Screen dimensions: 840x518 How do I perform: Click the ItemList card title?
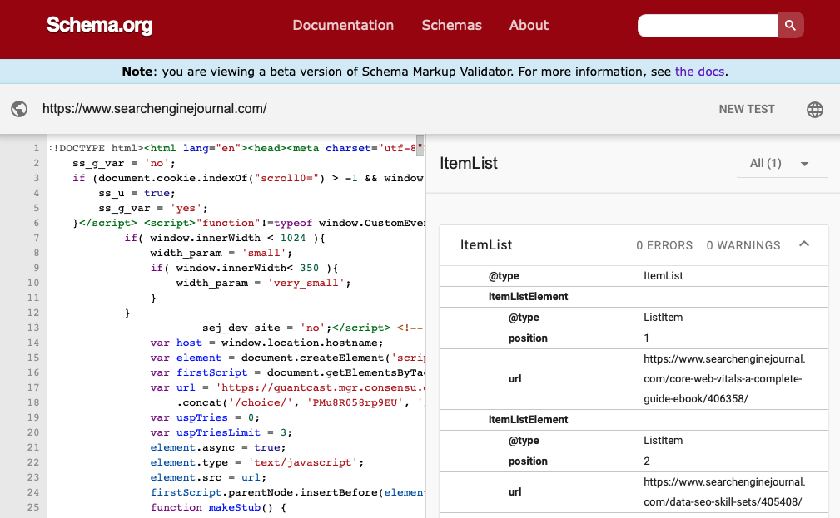(x=486, y=245)
